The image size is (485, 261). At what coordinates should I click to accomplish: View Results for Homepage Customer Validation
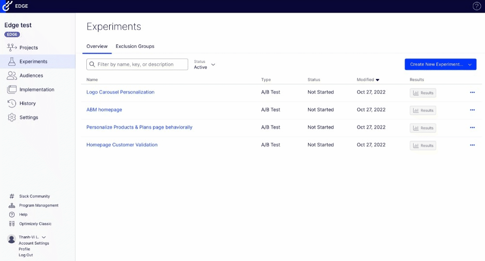point(422,145)
